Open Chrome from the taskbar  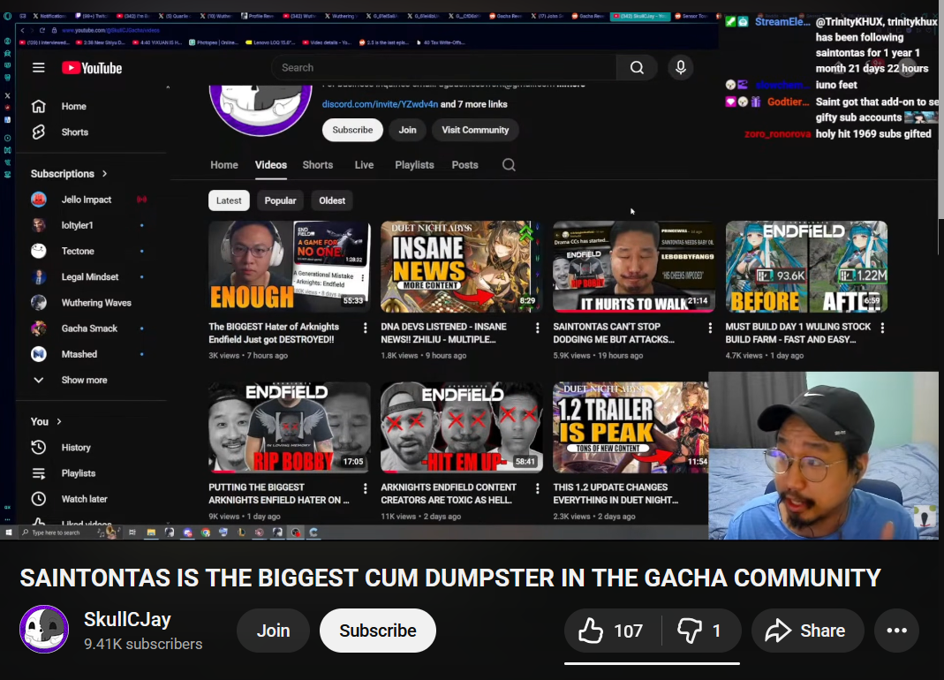tap(206, 533)
